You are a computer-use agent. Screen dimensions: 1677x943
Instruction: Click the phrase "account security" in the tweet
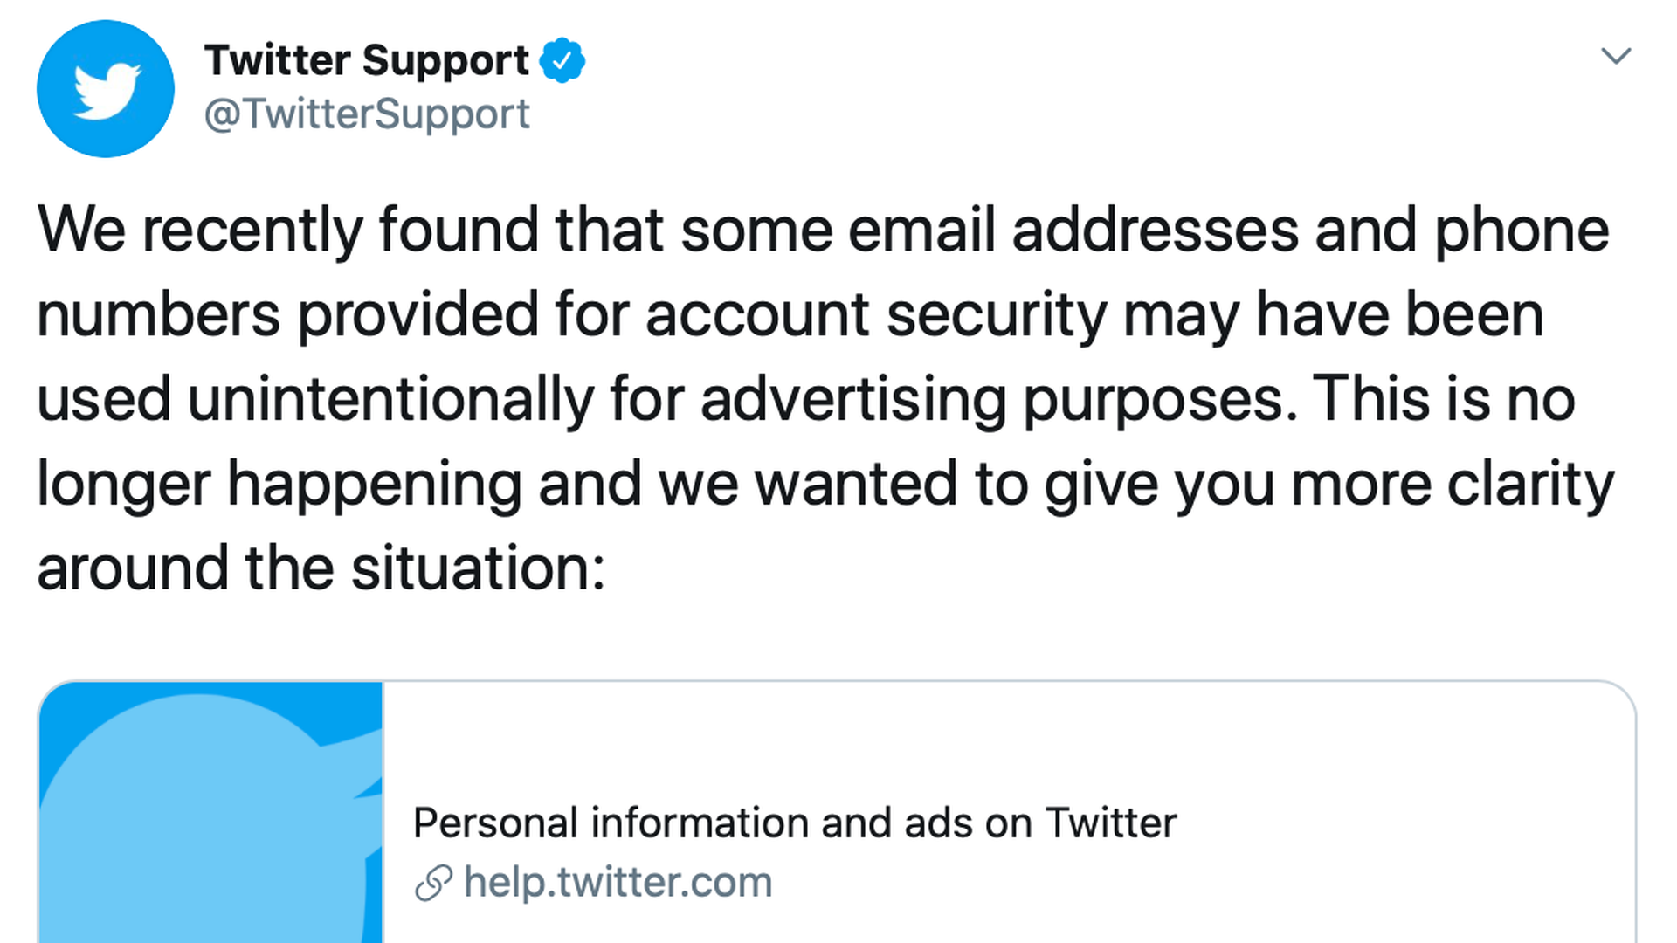[876, 314]
